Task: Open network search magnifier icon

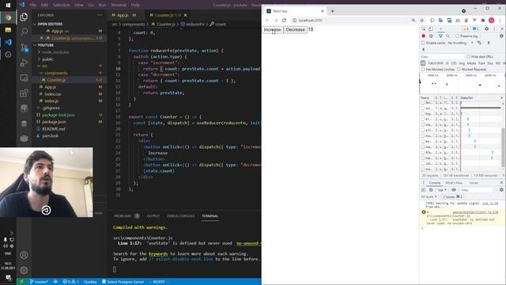Action: click(448, 36)
